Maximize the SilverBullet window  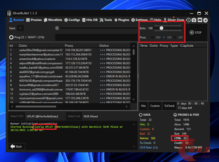pyautogui.click(x=199, y=13)
